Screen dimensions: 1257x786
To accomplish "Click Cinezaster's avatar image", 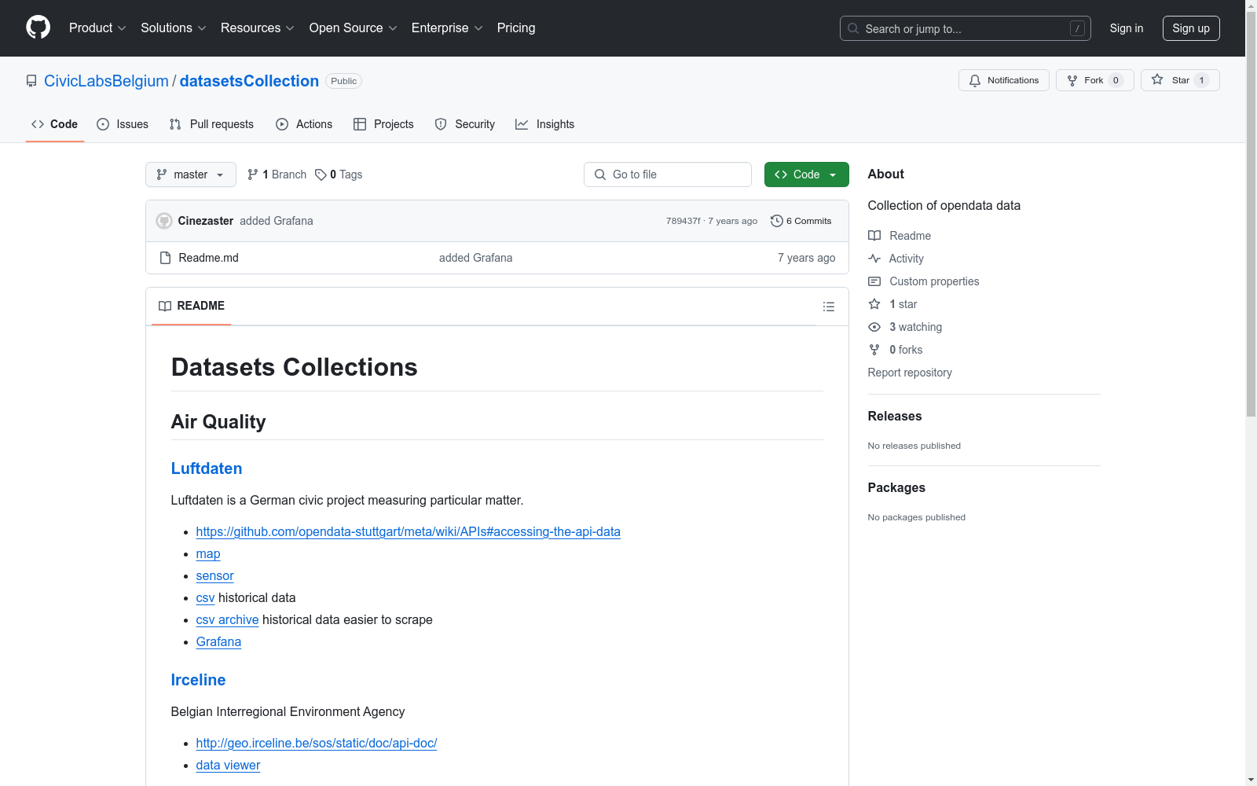I will [x=164, y=221].
